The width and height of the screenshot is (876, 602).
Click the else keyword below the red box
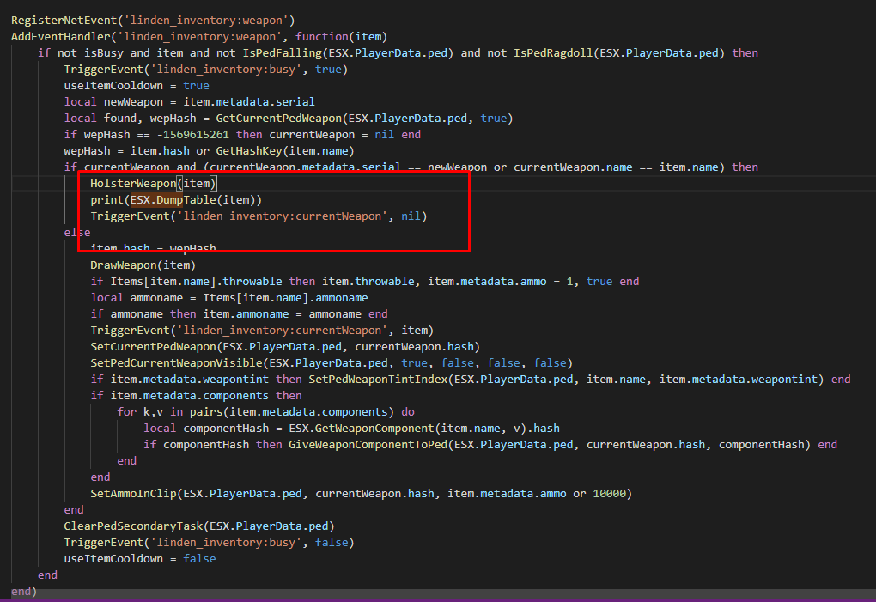(76, 232)
